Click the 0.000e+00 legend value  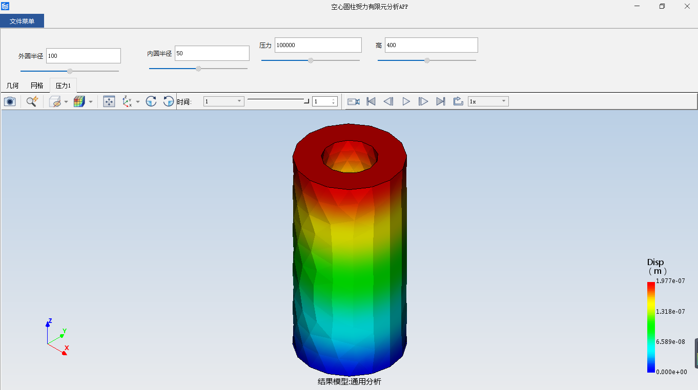pos(671,372)
